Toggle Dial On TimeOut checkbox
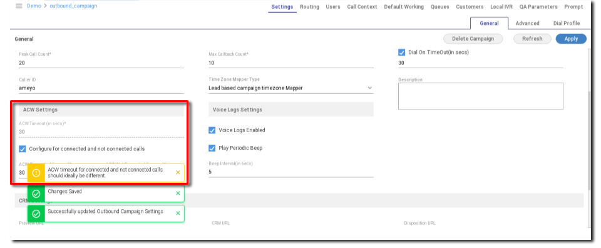601x248 pixels. pyautogui.click(x=402, y=52)
